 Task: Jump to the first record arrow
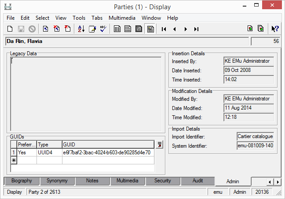pos(164,29)
